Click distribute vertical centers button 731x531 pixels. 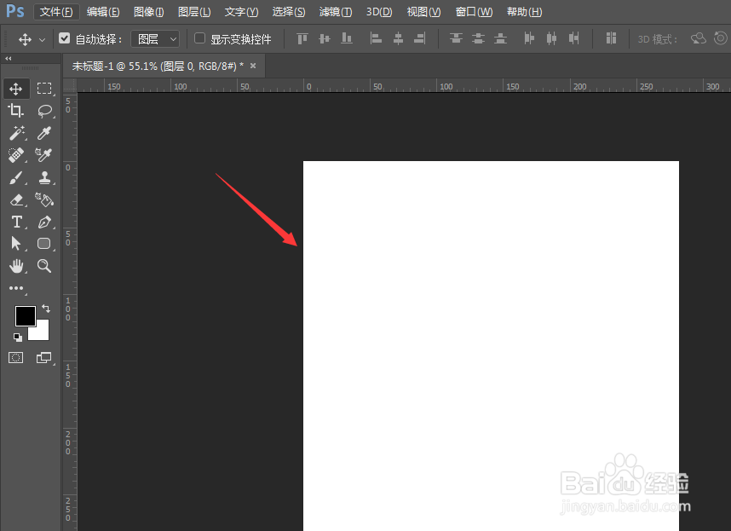point(478,38)
